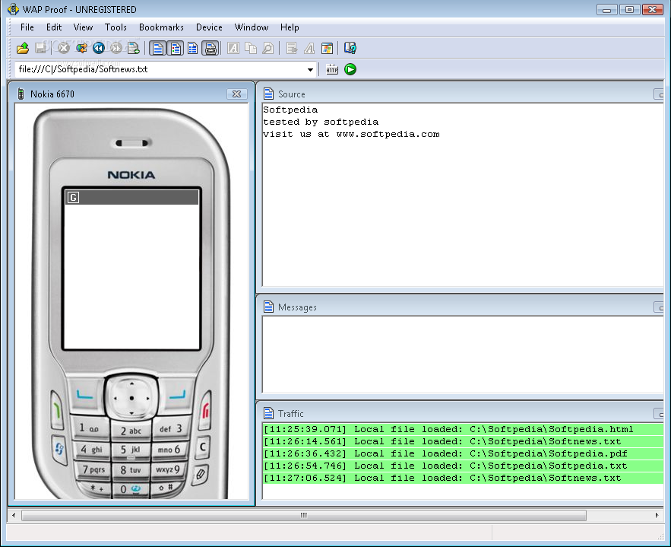Click the phone 'C' clear key

click(x=203, y=447)
